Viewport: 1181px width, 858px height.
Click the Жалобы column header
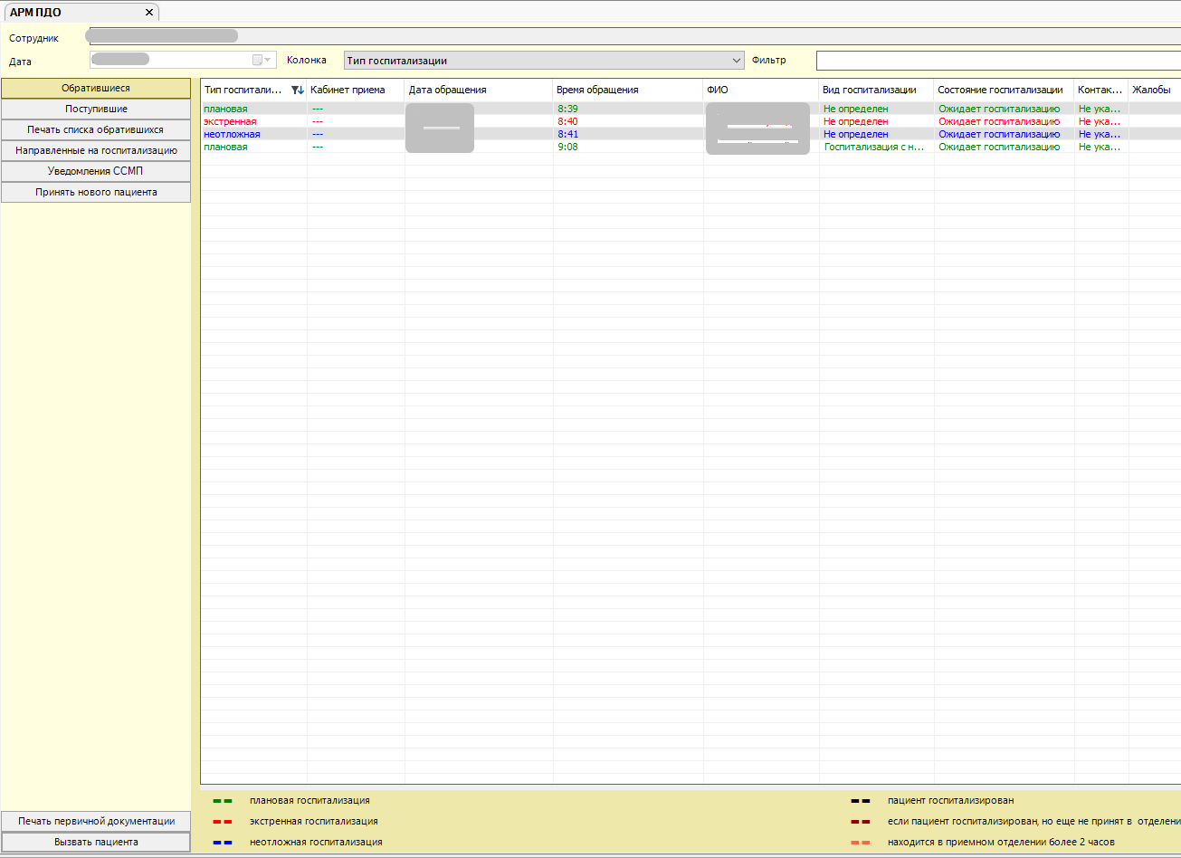[1154, 90]
